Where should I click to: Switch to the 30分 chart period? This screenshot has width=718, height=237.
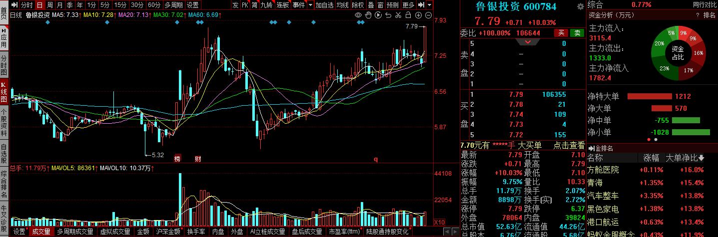[137, 5]
